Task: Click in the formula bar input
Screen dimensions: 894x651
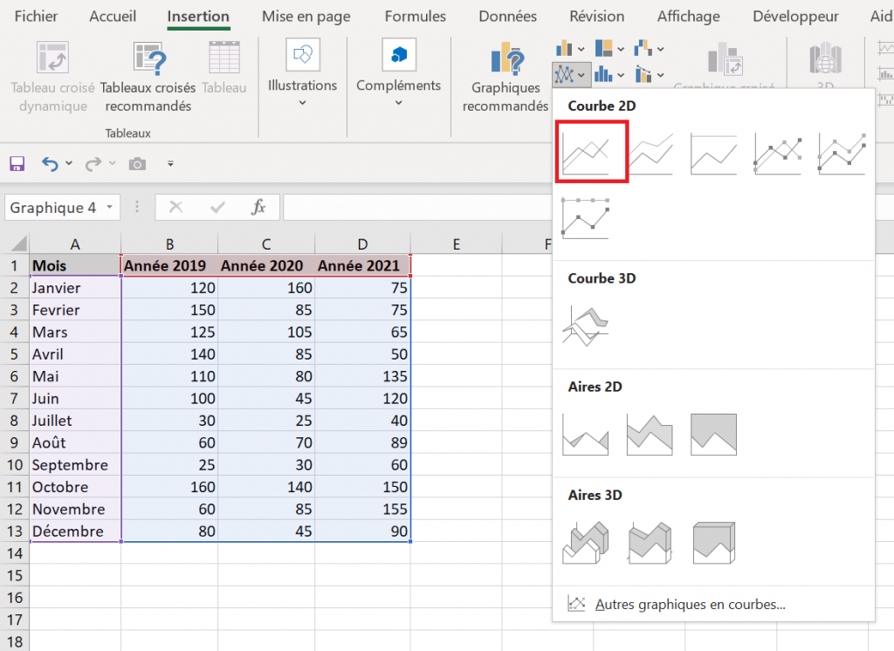Action: pos(417,207)
